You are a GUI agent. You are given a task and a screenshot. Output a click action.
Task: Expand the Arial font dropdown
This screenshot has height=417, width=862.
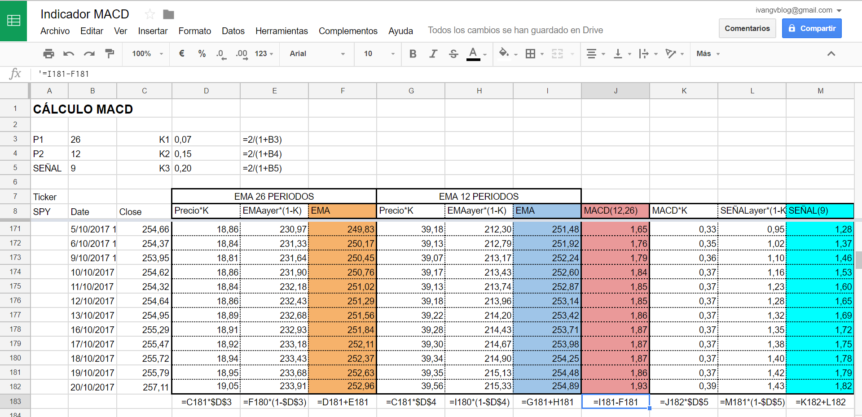317,54
